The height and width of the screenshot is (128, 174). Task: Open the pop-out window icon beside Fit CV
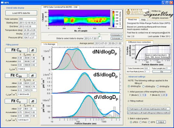[x=33, y=101]
